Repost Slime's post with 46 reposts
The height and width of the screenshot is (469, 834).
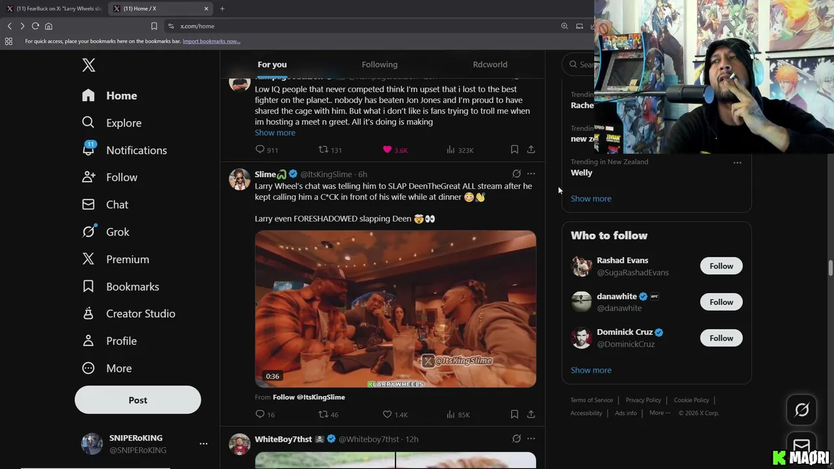point(328,414)
